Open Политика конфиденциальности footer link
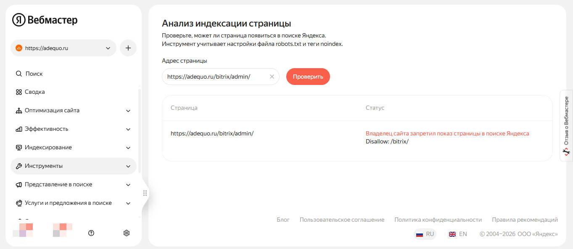This screenshot has width=573, height=249. click(x=438, y=220)
